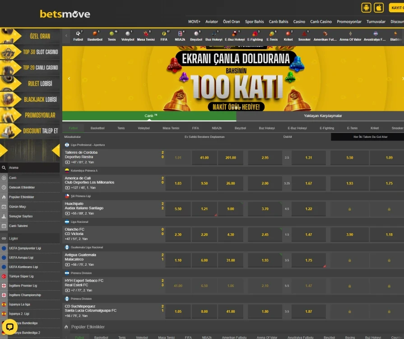Expand Şili Primera Ligi league header
404x339 pixels.
click(233, 196)
